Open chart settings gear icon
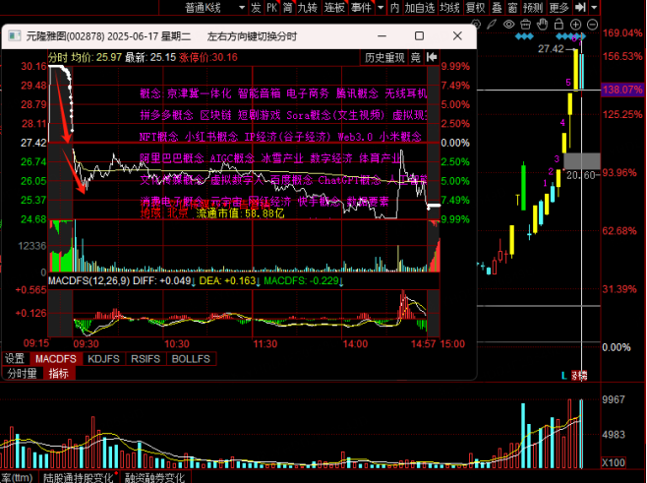This screenshot has height=483, width=647. pyautogui.click(x=476, y=25)
